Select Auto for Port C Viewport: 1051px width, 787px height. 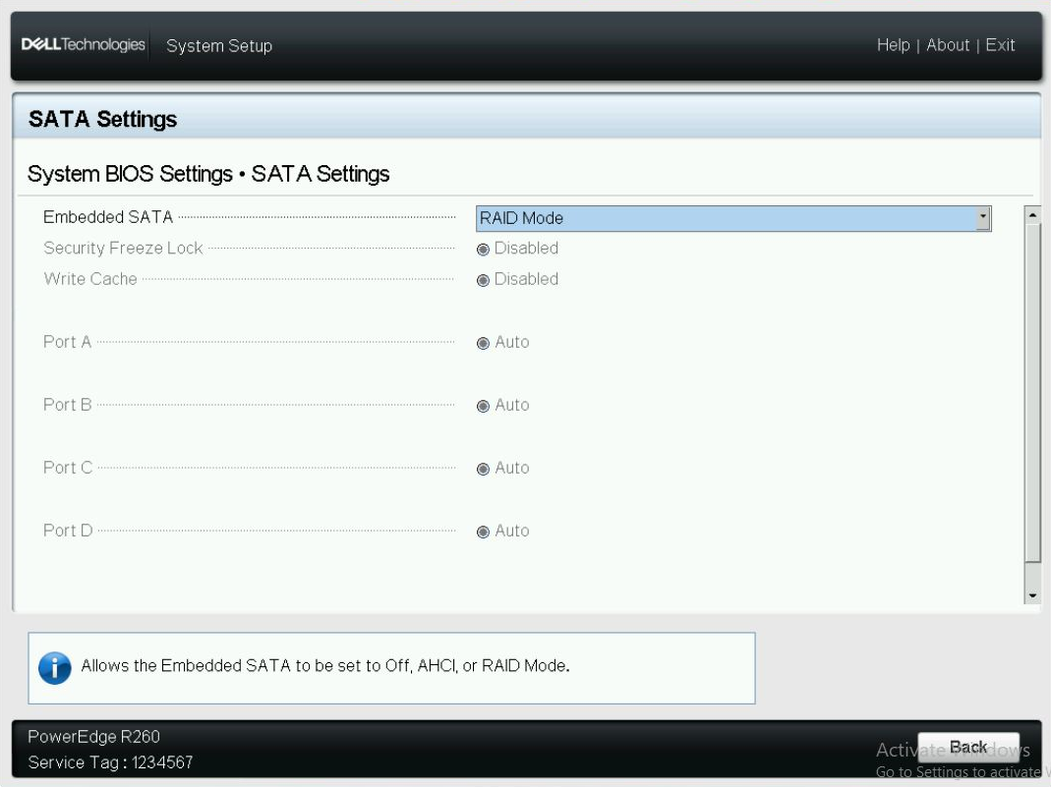pos(484,468)
